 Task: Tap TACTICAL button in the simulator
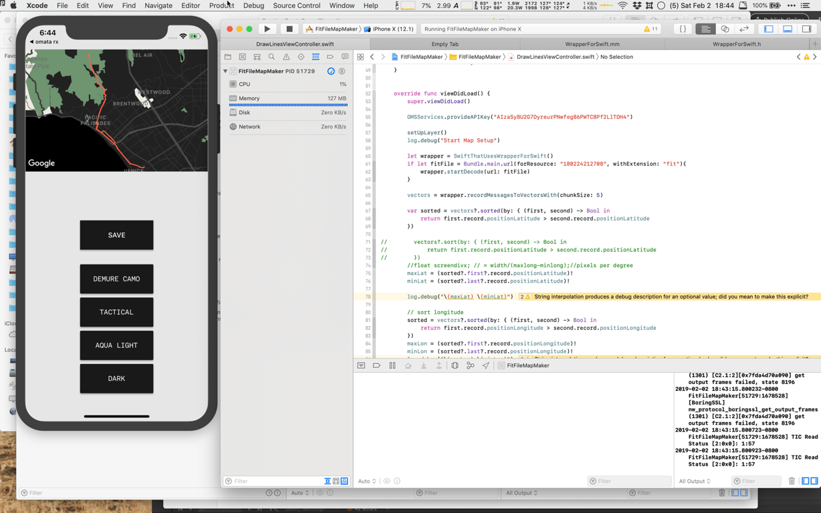pyautogui.click(x=116, y=312)
